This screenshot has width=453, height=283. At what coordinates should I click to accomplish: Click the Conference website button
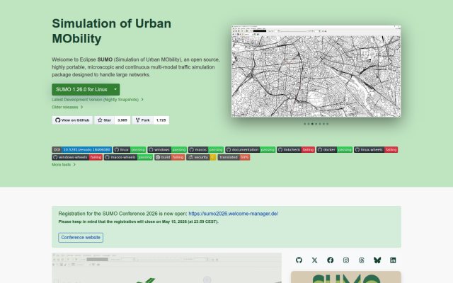(81, 238)
